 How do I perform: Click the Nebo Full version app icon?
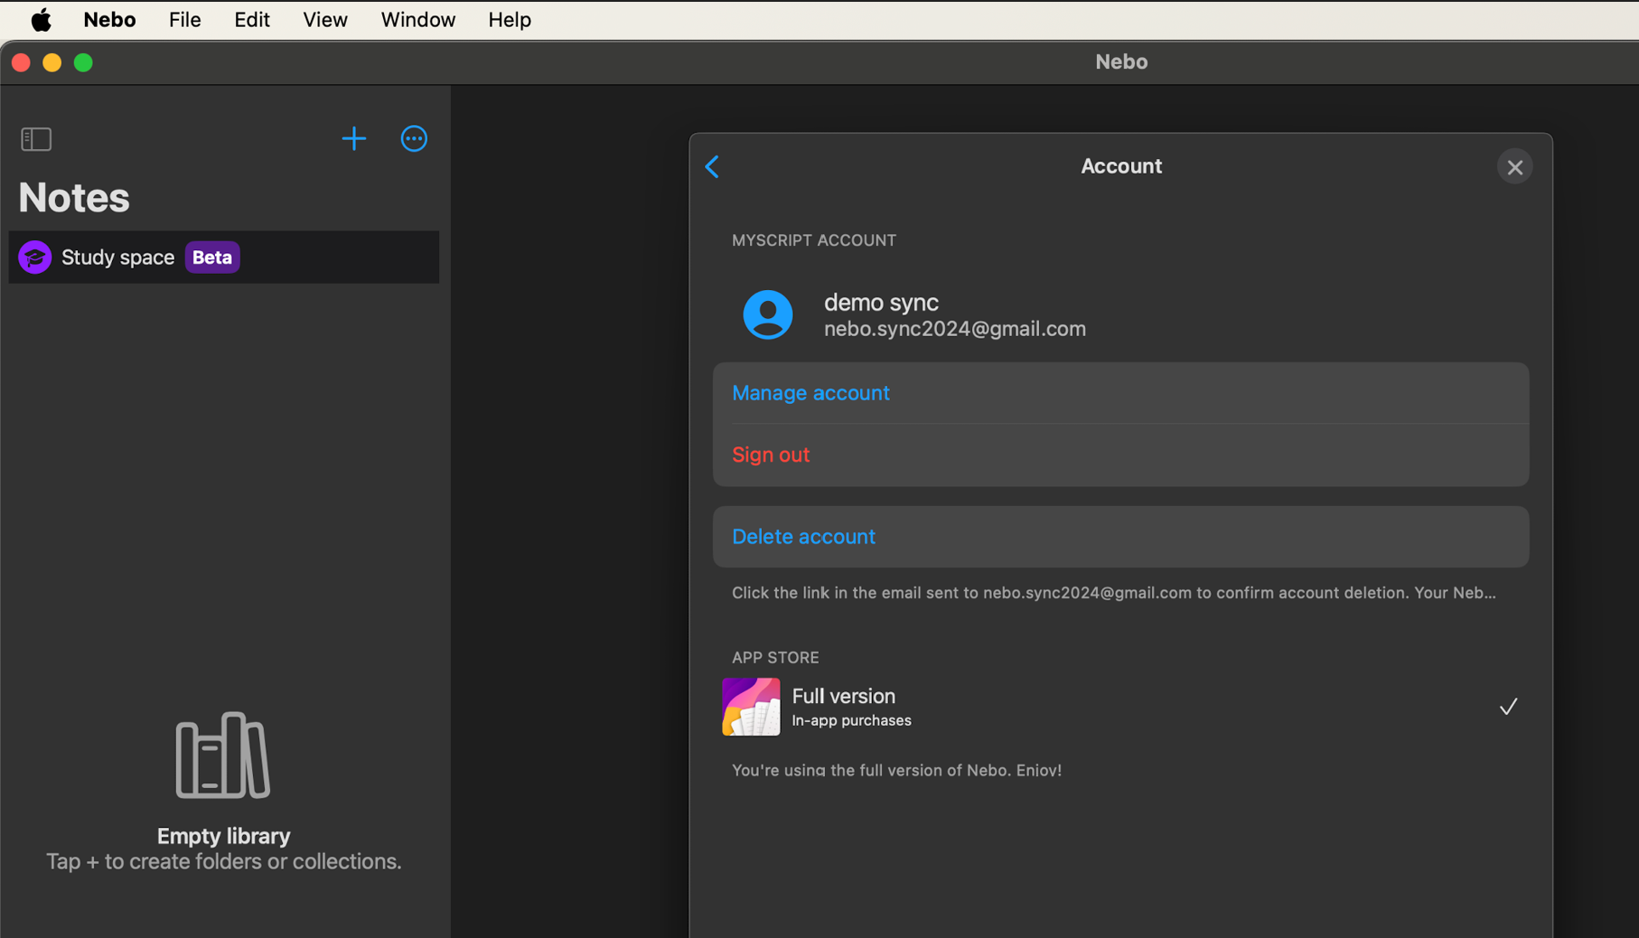tap(751, 707)
